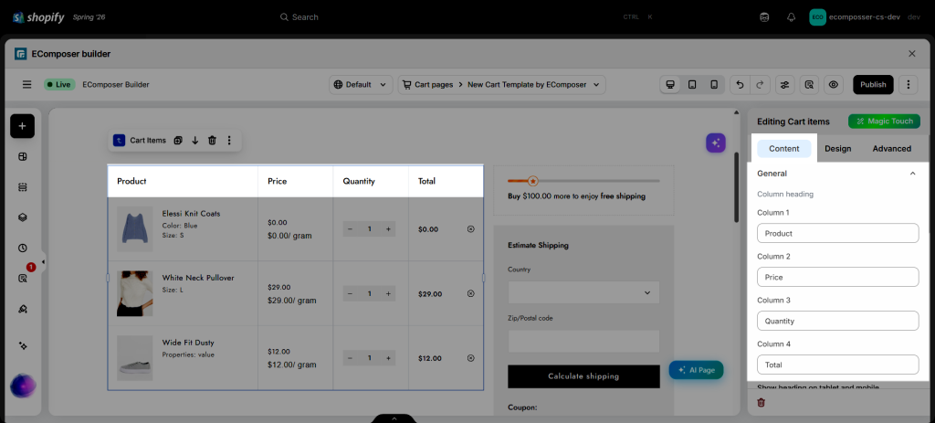
Task: Delete Cart Items via toolbar trash
Action: 212,141
